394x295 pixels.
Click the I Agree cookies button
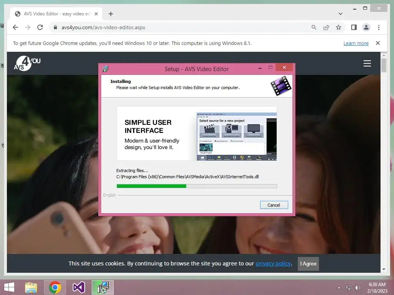click(308, 264)
